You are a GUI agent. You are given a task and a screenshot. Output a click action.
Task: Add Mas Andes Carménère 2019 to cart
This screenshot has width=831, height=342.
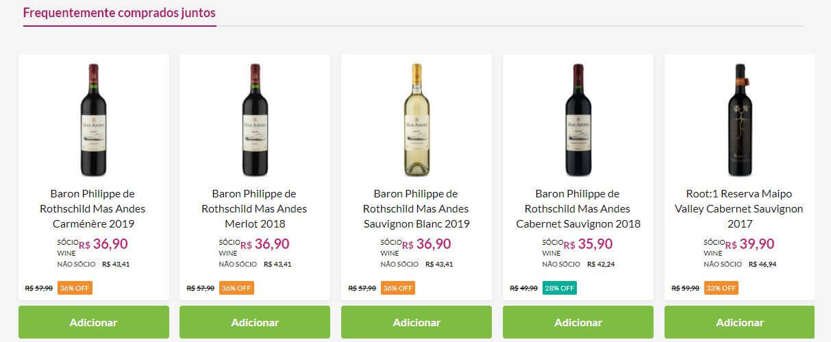[x=93, y=322]
